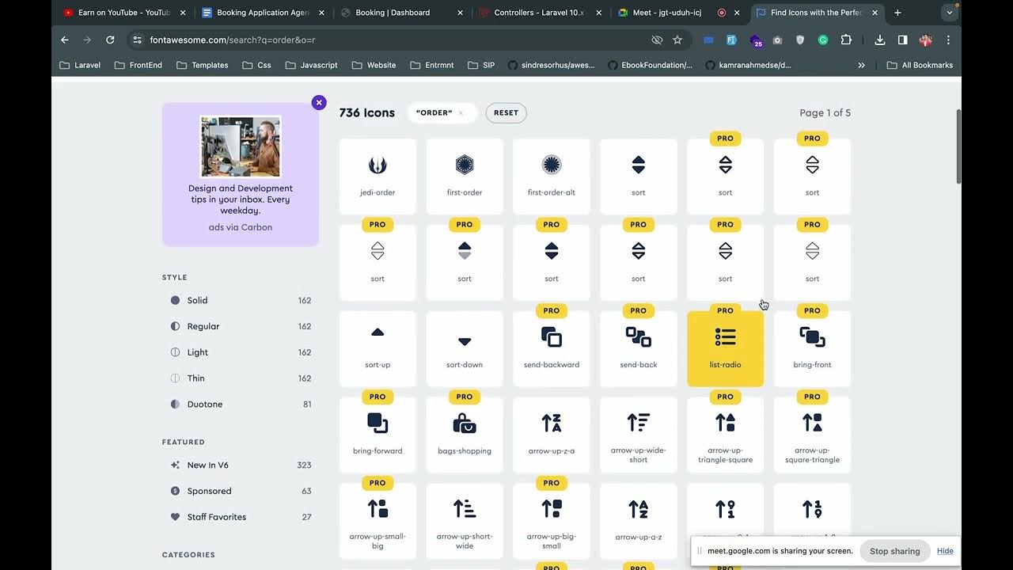Switch to the Booking Application Agent tab
The image size is (1013, 570).
(x=263, y=13)
